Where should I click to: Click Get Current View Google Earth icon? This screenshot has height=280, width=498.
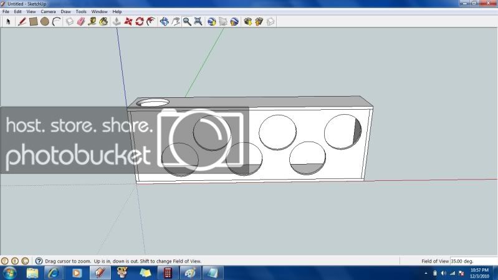click(x=211, y=22)
